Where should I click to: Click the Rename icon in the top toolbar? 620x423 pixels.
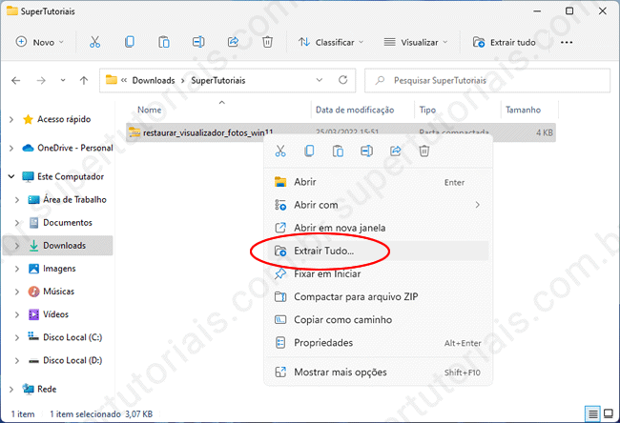[198, 42]
